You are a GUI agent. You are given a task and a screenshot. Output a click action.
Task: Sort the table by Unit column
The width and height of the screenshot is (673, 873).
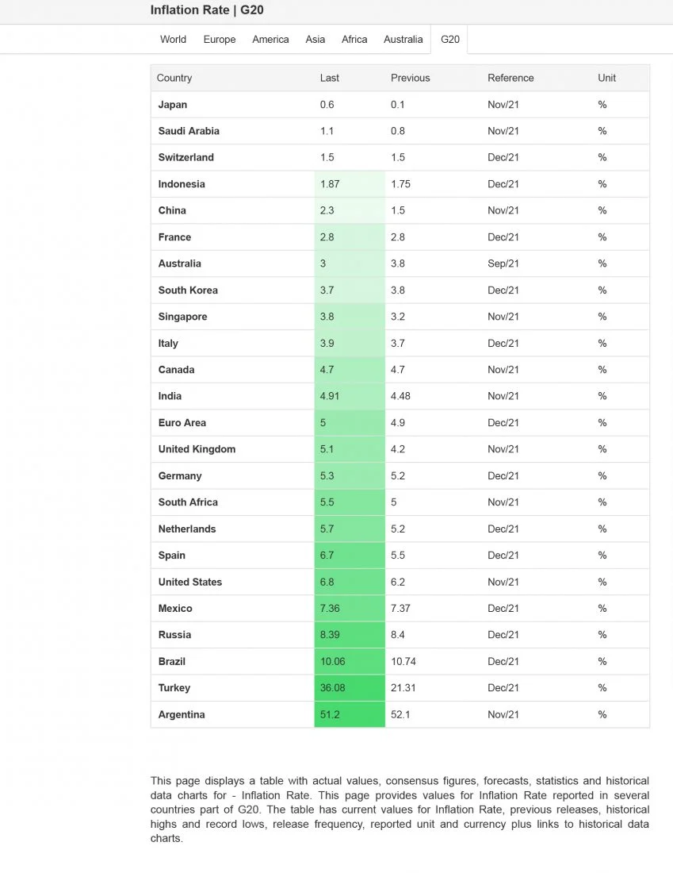(x=606, y=78)
